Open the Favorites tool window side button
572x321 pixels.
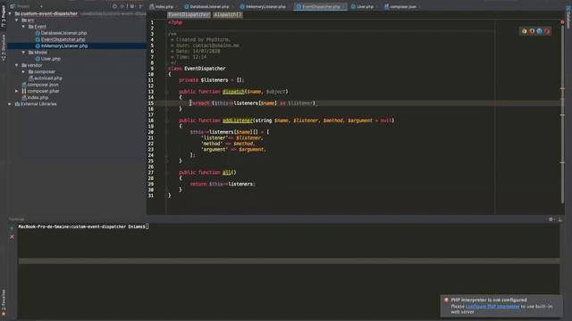tap(4, 302)
